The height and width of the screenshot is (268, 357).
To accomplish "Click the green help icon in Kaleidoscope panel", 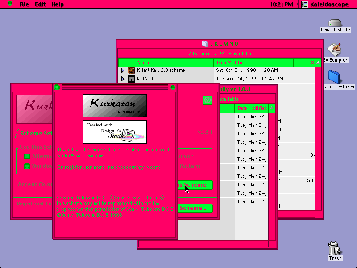I will [208, 100].
